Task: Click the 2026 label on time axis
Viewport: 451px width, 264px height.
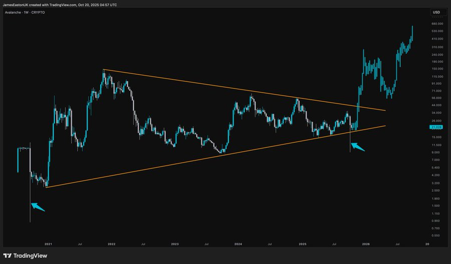Action: (x=366, y=244)
